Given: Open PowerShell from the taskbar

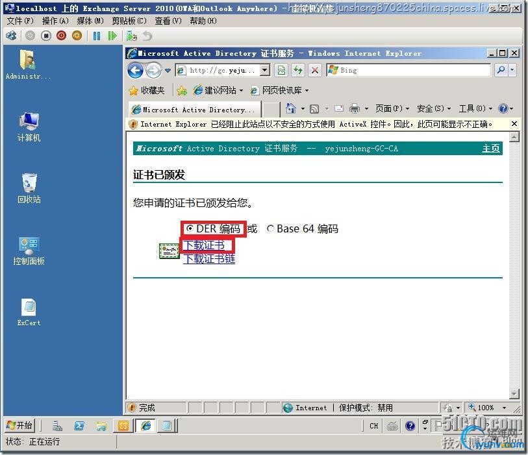Looking at the screenshot, I should 79,426.
